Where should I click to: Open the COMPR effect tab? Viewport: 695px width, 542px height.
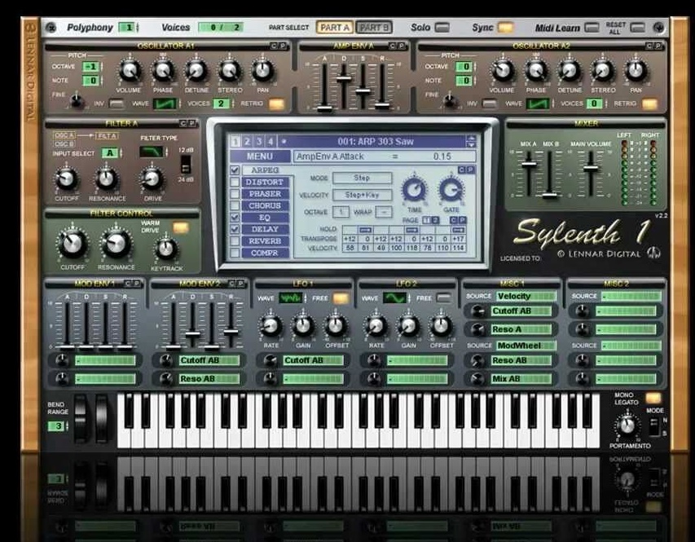[x=265, y=253]
